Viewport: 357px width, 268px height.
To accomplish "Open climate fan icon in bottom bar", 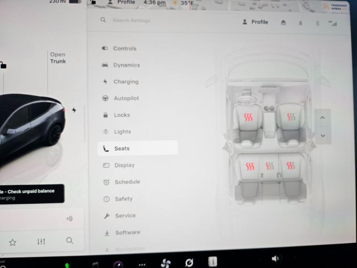I will click(x=166, y=263).
